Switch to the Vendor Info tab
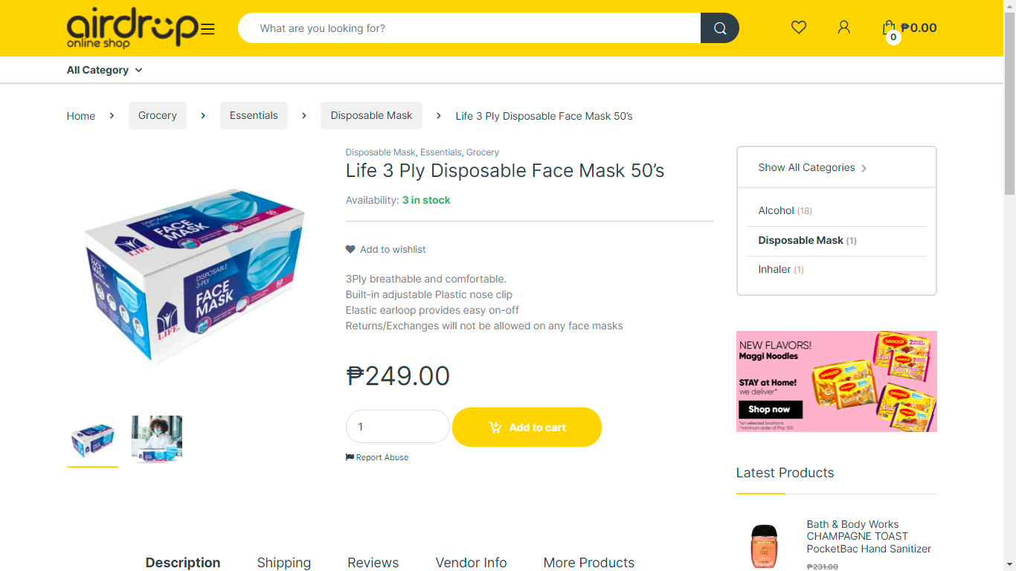This screenshot has height=571, width=1016. 471,562
